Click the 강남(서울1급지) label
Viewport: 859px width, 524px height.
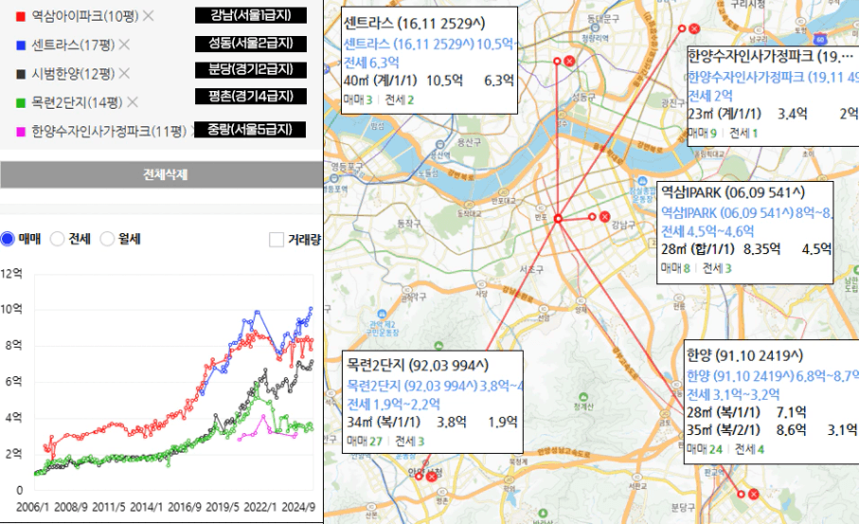251,15
